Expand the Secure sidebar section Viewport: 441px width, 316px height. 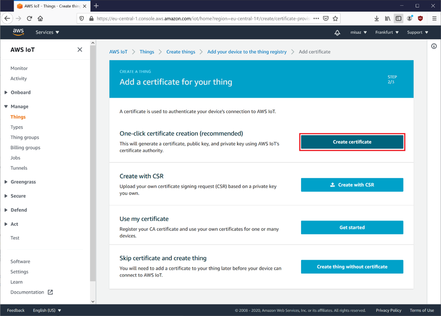coord(18,196)
